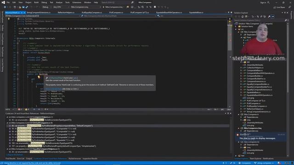The height and width of the screenshot is (165, 294).
Task: Open the Any CPU platform dropdown
Action: pyautogui.click(x=61, y=7)
